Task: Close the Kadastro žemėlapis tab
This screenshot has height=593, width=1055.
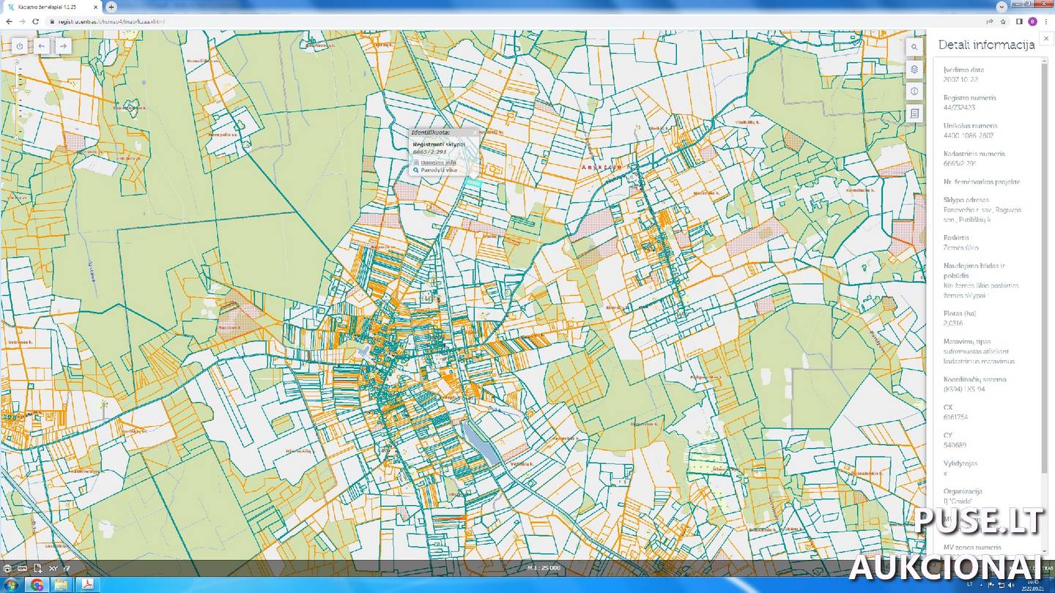Action: (96, 7)
